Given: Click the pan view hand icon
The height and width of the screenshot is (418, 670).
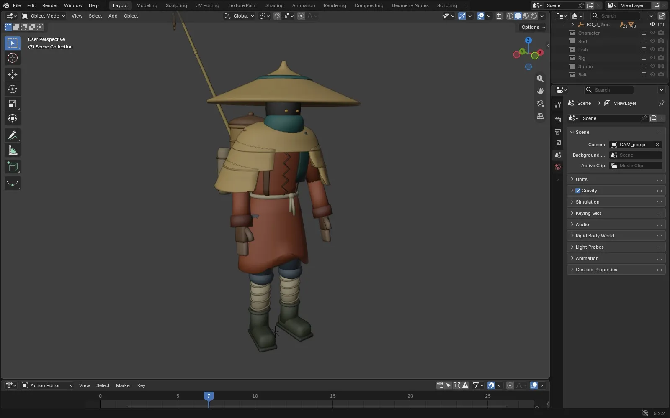Looking at the screenshot, I should pyautogui.click(x=540, y=91).
